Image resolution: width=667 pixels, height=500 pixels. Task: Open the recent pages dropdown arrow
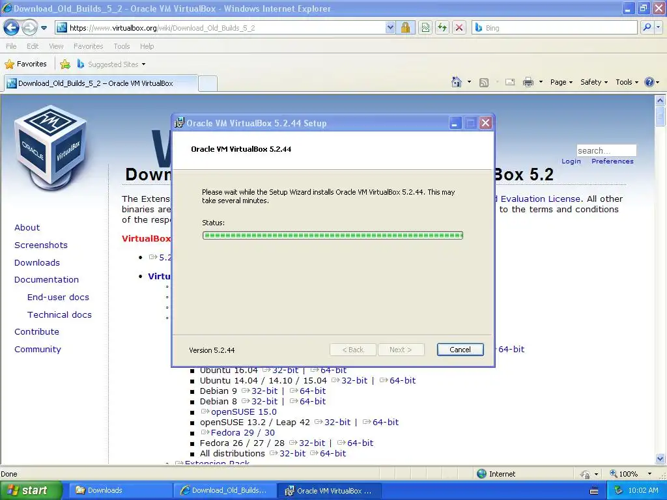(44, 28)
